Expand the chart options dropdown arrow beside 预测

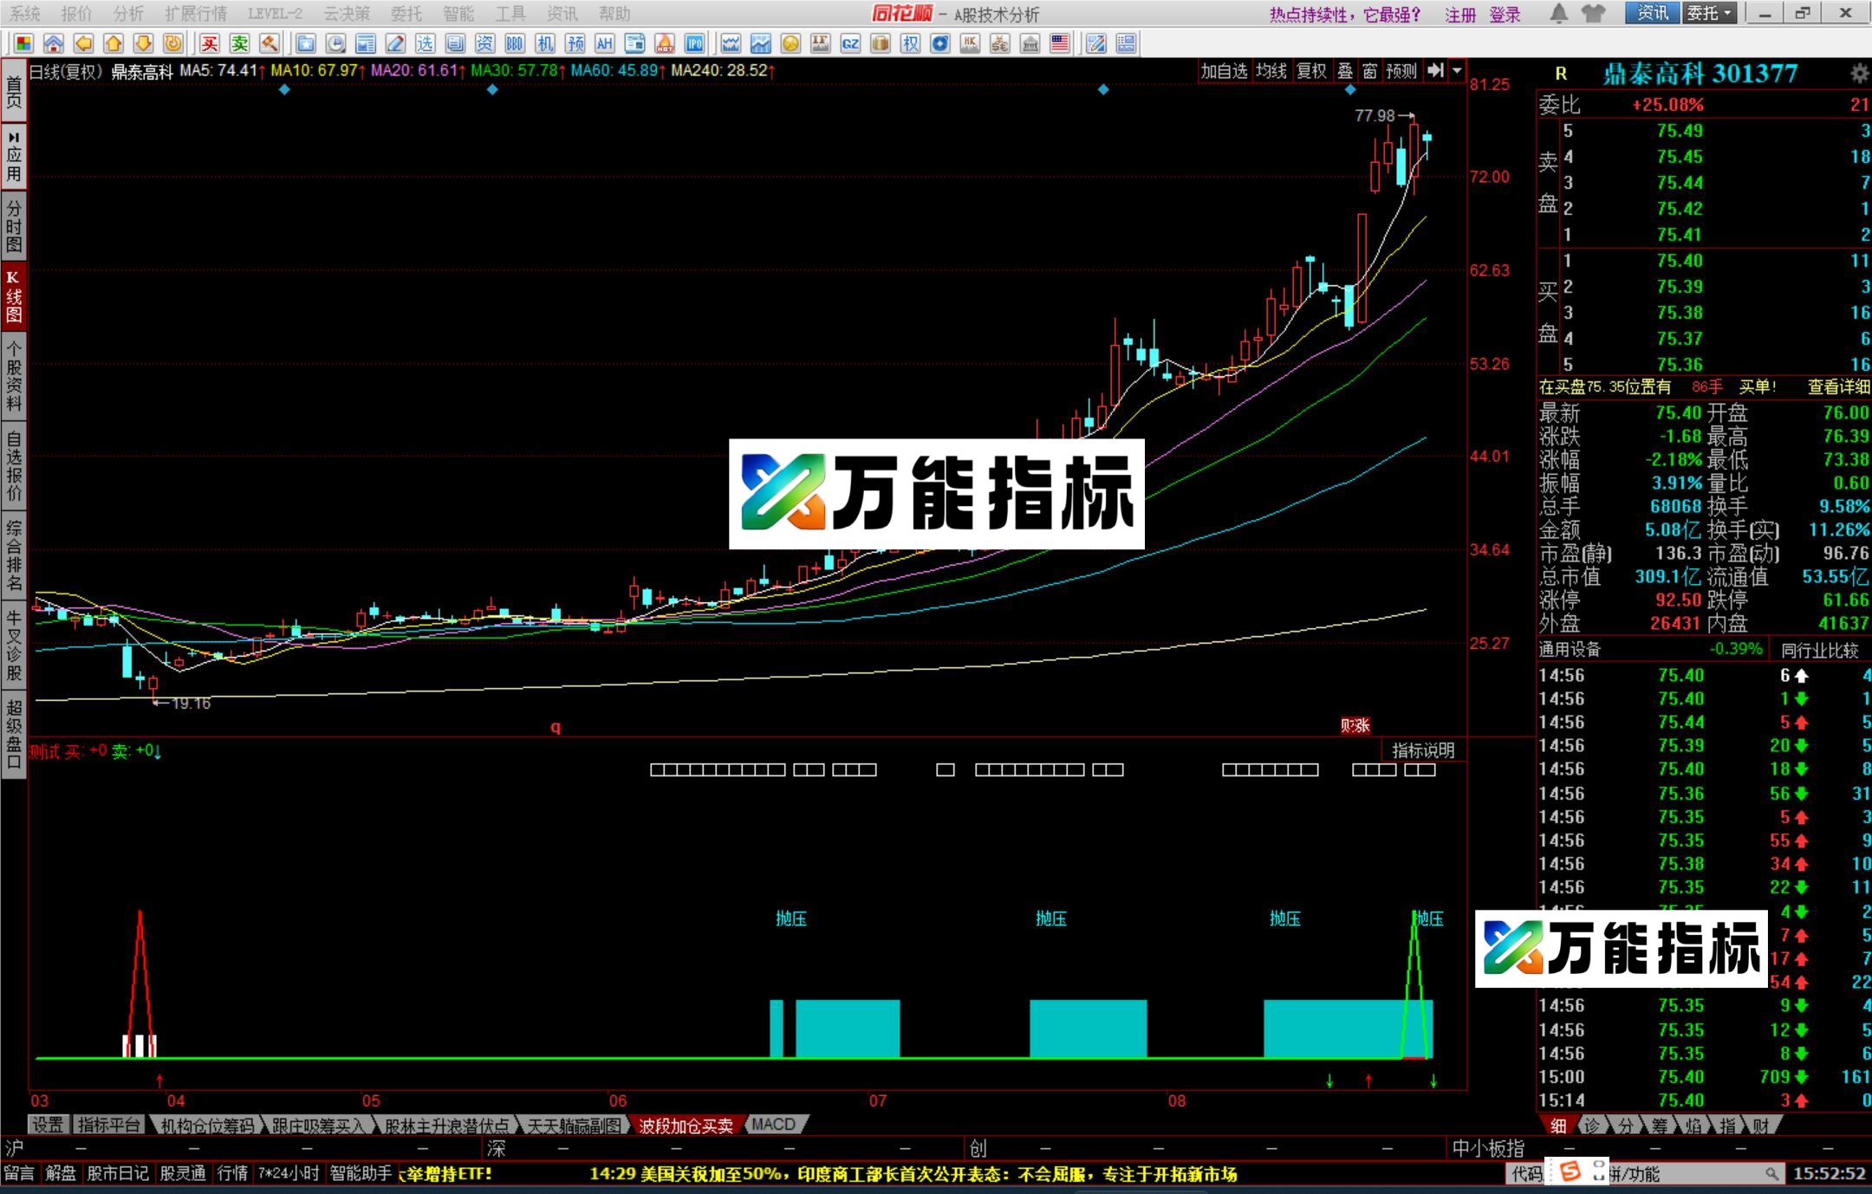click(1458, 72)
